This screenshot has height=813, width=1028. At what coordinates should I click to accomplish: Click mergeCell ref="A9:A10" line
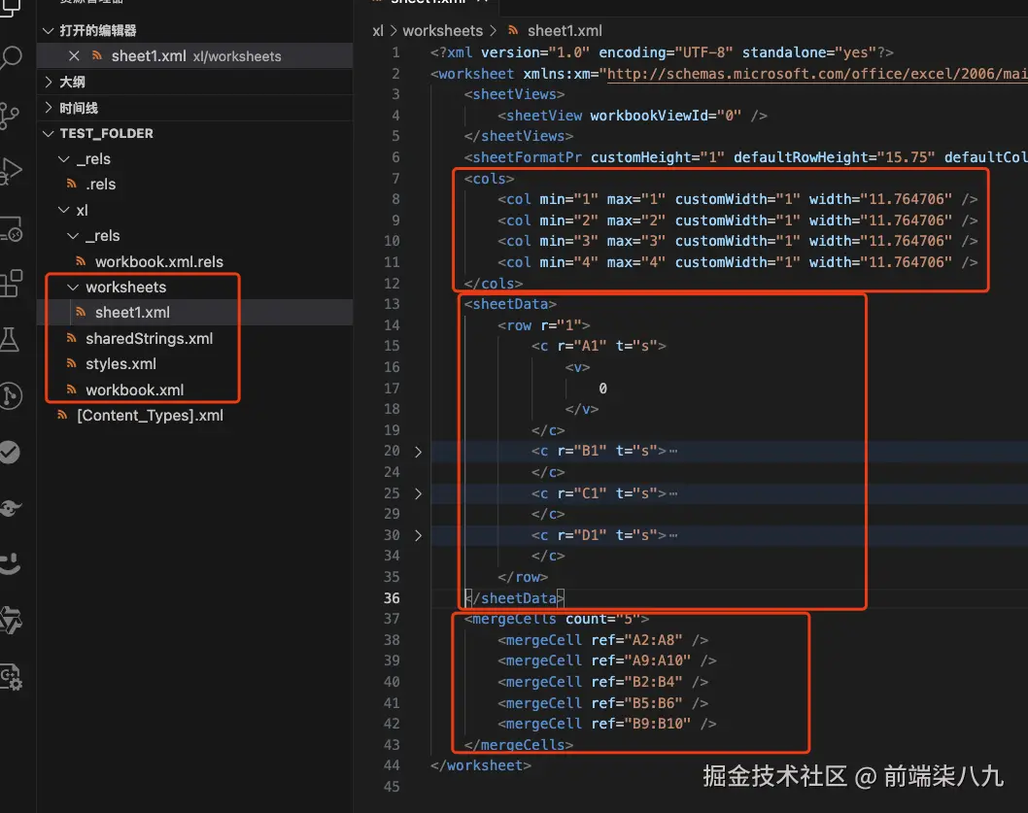(607, 661)
